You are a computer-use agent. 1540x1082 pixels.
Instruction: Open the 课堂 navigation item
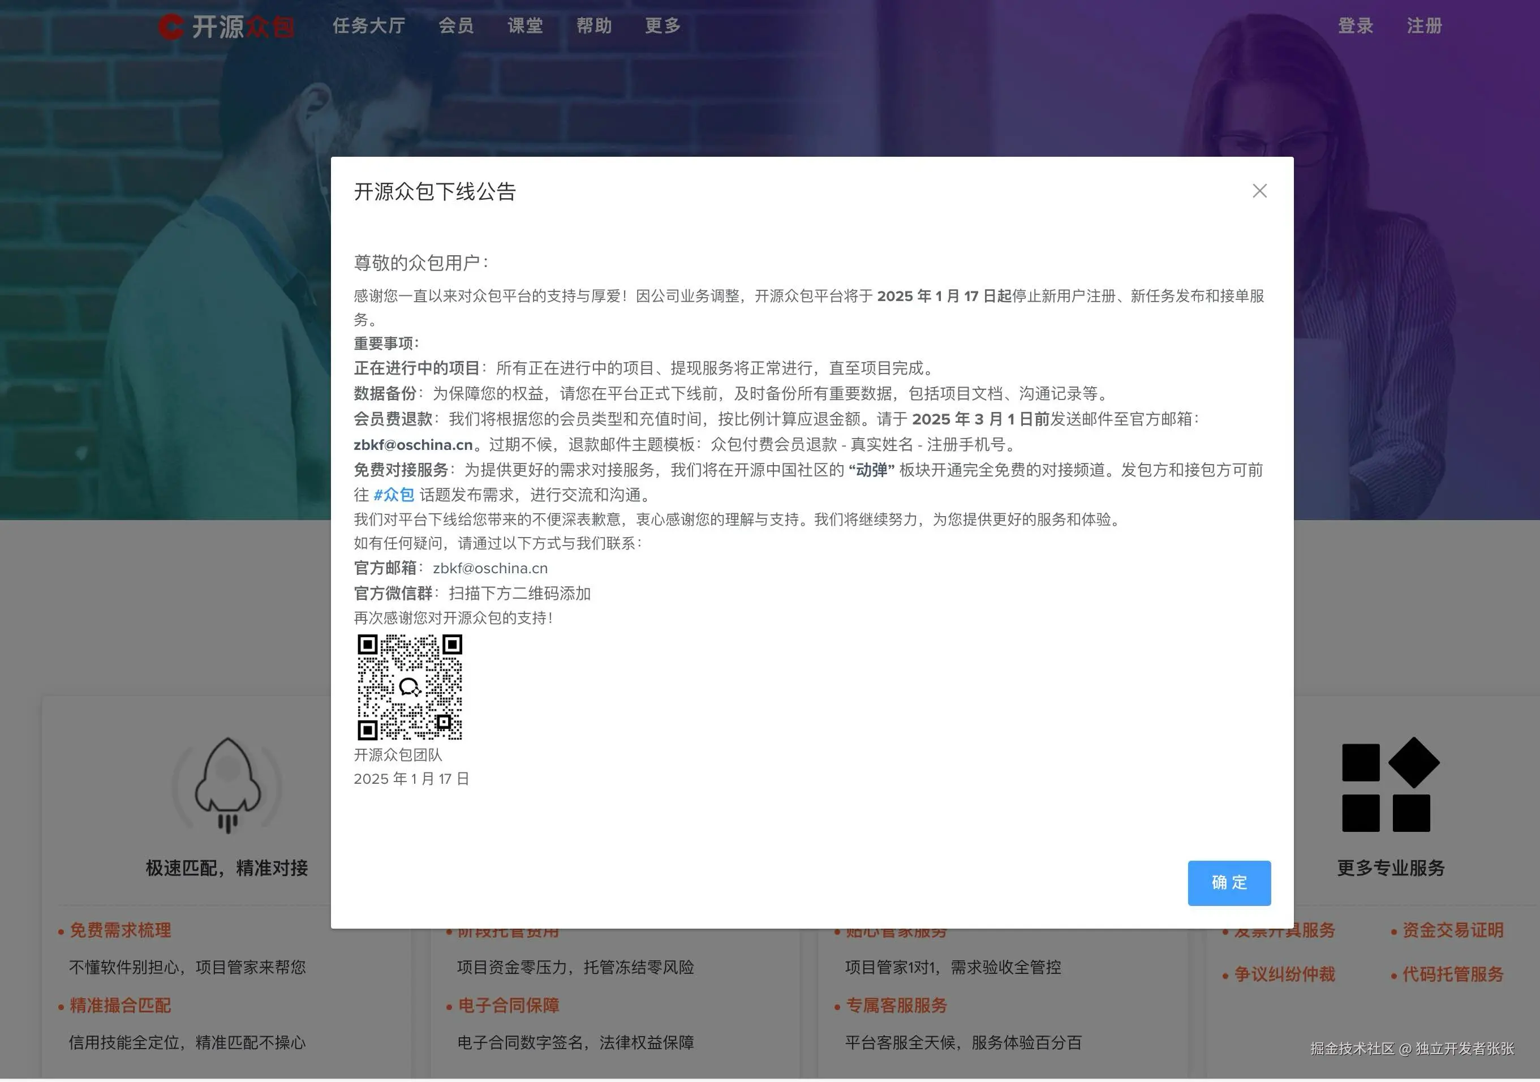(525, 25)
